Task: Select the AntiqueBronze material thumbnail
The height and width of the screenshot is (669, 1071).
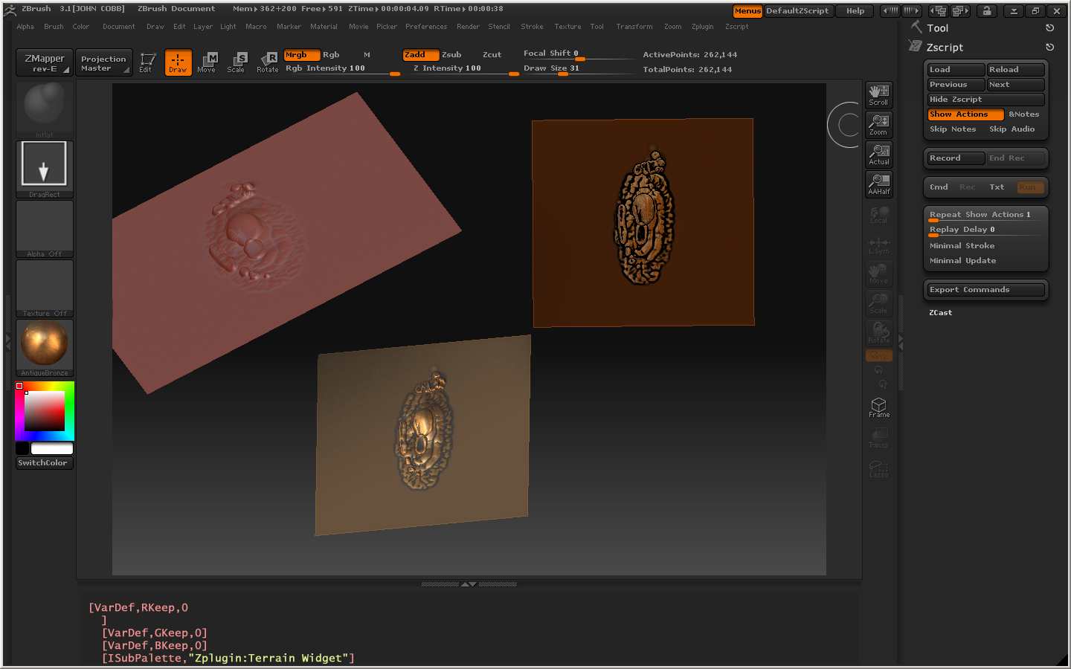Action: pyautogui.click(x=45, y=344)
